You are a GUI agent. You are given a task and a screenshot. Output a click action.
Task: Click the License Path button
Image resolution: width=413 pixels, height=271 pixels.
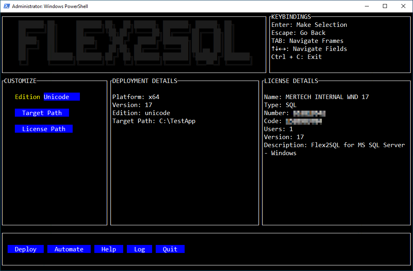coord(44,129)
